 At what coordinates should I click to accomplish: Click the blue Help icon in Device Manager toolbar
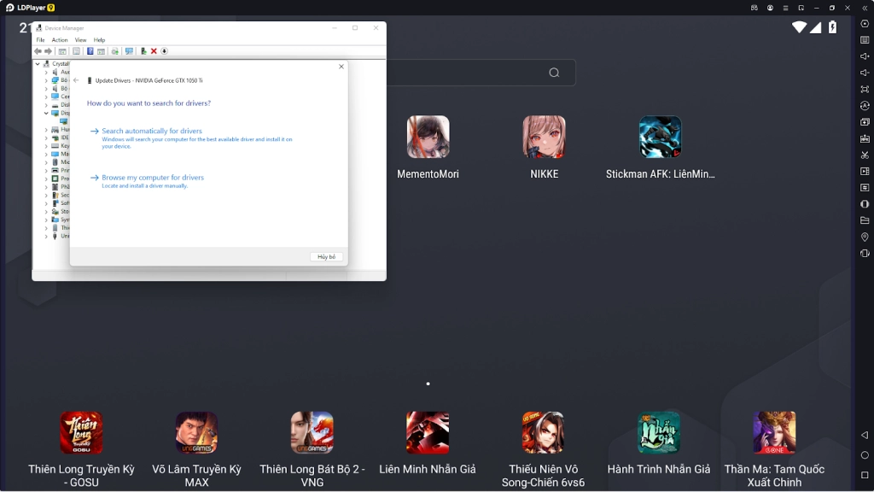click(90, 51)
